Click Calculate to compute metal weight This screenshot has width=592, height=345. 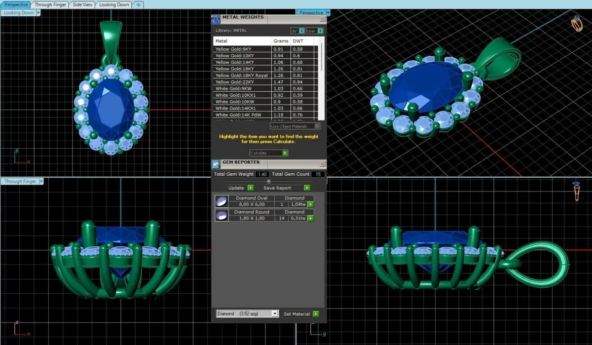click(269, 153)
